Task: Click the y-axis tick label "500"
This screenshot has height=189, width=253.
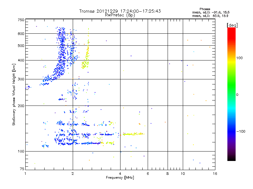Action: pos(21,46)
